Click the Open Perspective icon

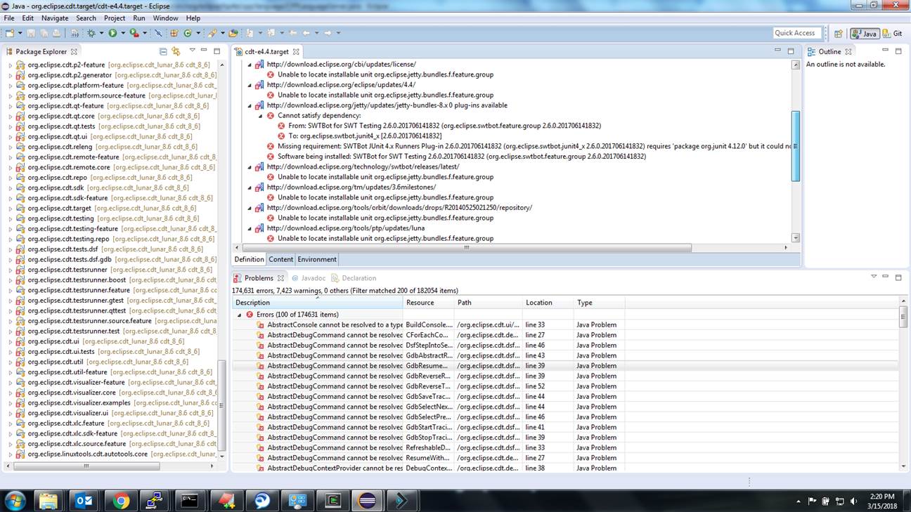[x=838, y=33]
